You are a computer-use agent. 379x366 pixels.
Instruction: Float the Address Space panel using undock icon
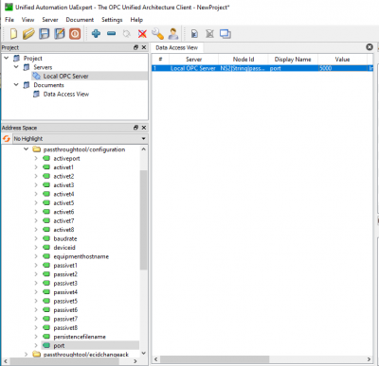coord(135,128)
